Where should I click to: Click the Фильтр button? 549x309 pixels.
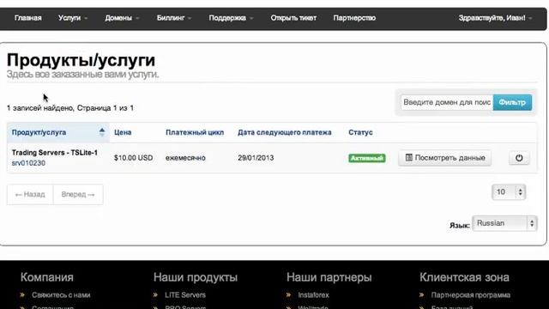click(x=512, y=102)
